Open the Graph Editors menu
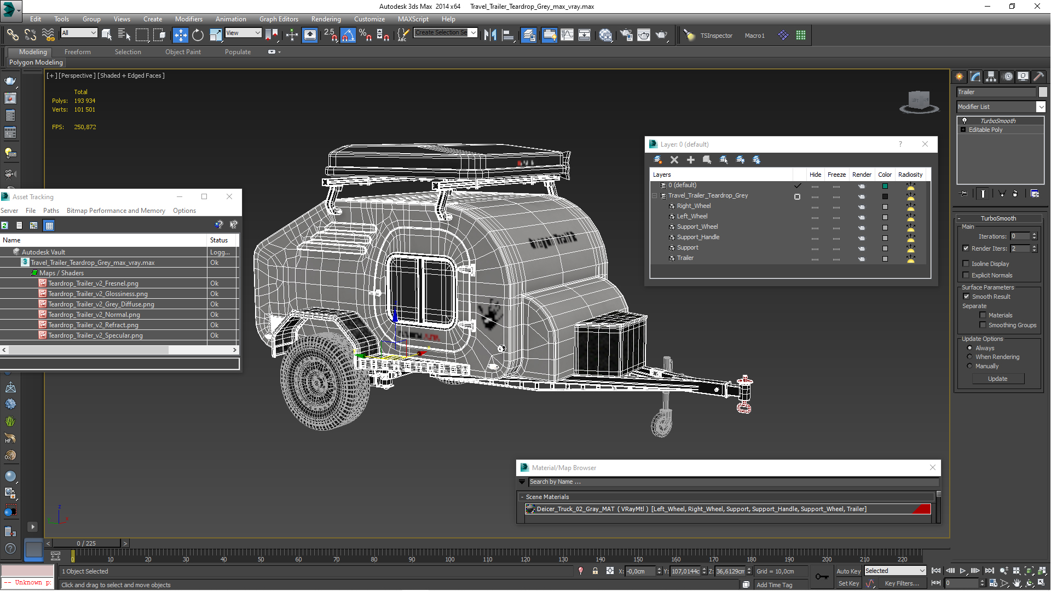This screenshot has height=591, width=1051. [x=279, y=19]
